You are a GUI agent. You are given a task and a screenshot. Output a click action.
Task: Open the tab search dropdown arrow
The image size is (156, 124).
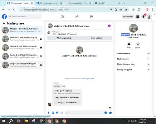(3, 3)
